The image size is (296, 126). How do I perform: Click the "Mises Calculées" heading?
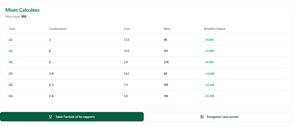[x=23, y=10]
